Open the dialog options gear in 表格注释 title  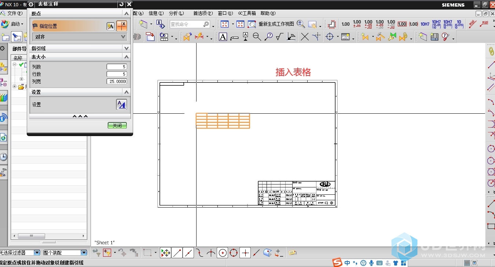tap(31, 4)
